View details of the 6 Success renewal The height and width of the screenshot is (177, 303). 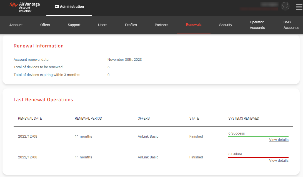279,140
